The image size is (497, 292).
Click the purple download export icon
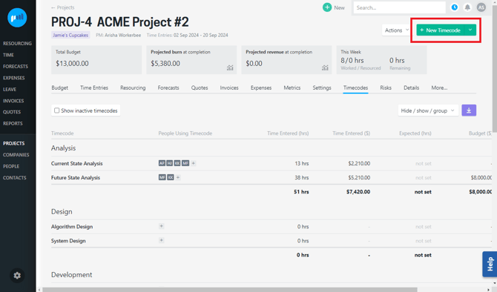click(469, 110)
